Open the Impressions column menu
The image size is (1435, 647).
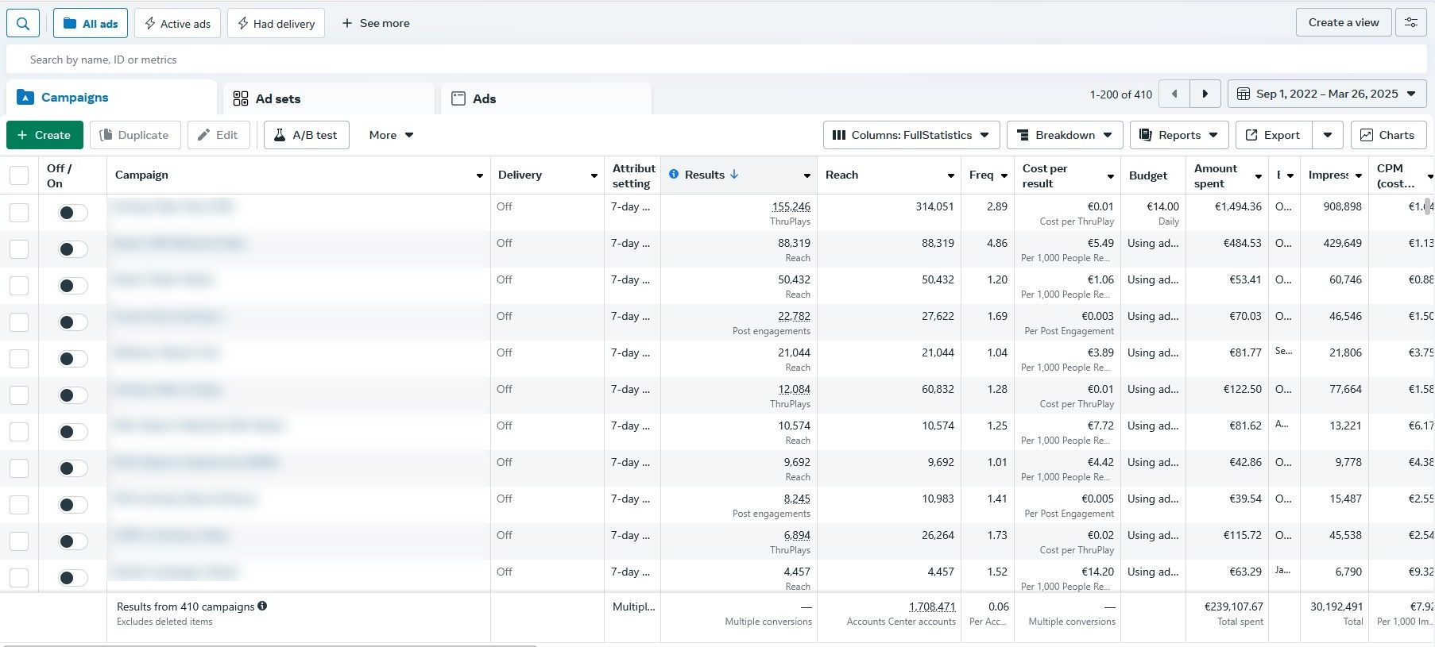(x=1360, y=175)
